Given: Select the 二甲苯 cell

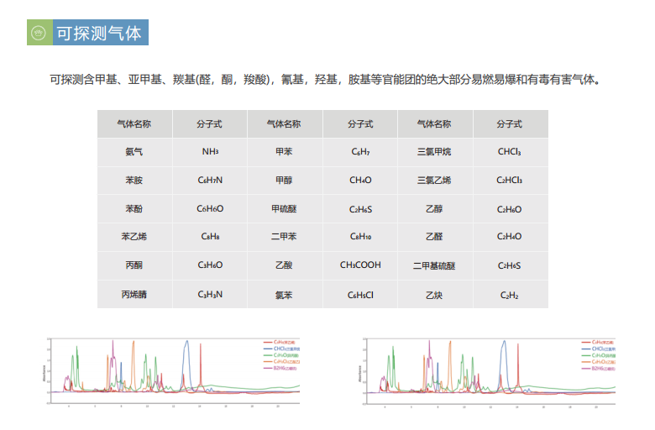Looking at the screenshot, I should point(284,237).
